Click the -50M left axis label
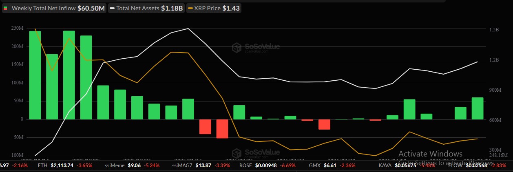 pyautogui.click(x=17, y=137)
